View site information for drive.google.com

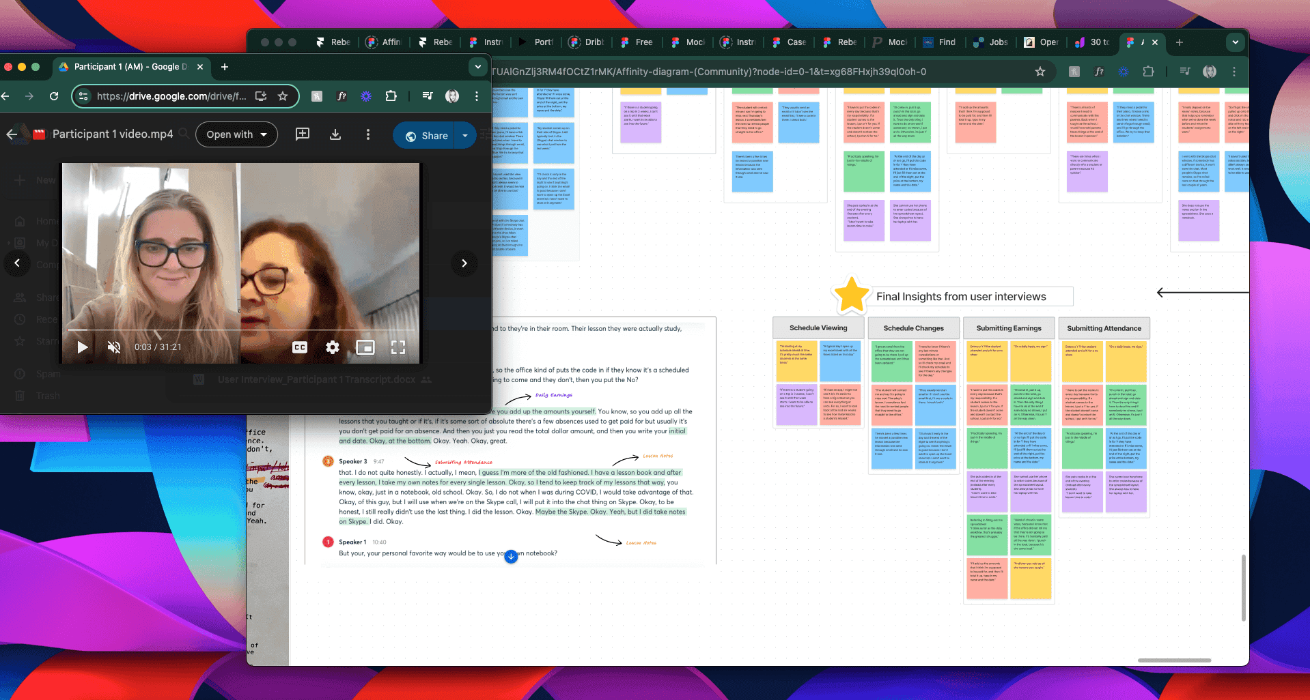[x=83, y=96]
